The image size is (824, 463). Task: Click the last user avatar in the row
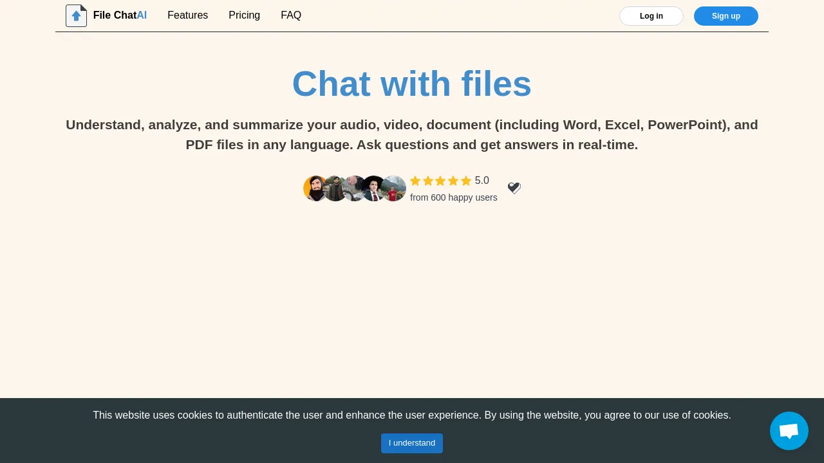click(x=393, y=188)
